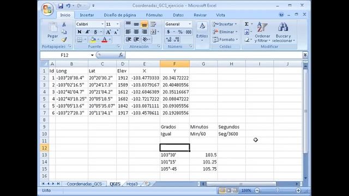349x196 pixels.
Task: Switch to Diseño de página tab
Action: (x=120, y=15)
